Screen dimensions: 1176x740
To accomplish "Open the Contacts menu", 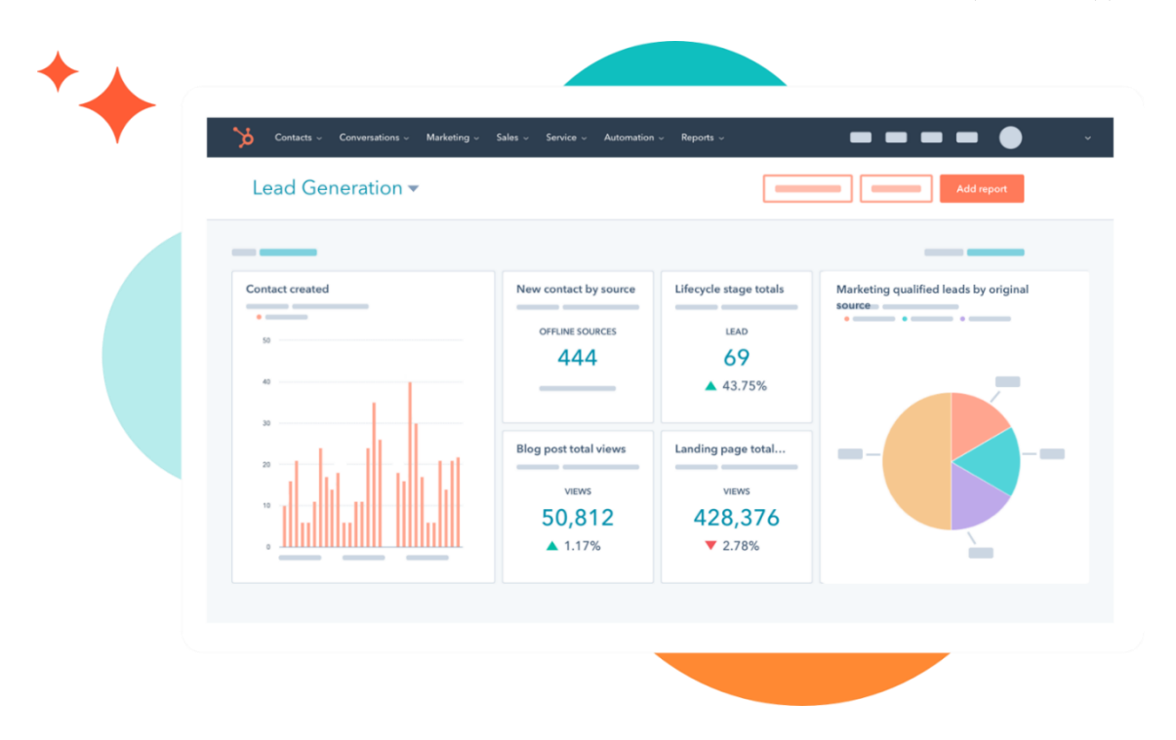I will [298, 137].
